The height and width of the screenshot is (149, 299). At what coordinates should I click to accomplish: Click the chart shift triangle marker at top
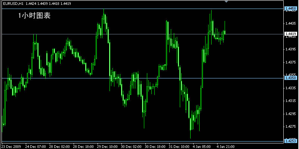coord(226,1)
